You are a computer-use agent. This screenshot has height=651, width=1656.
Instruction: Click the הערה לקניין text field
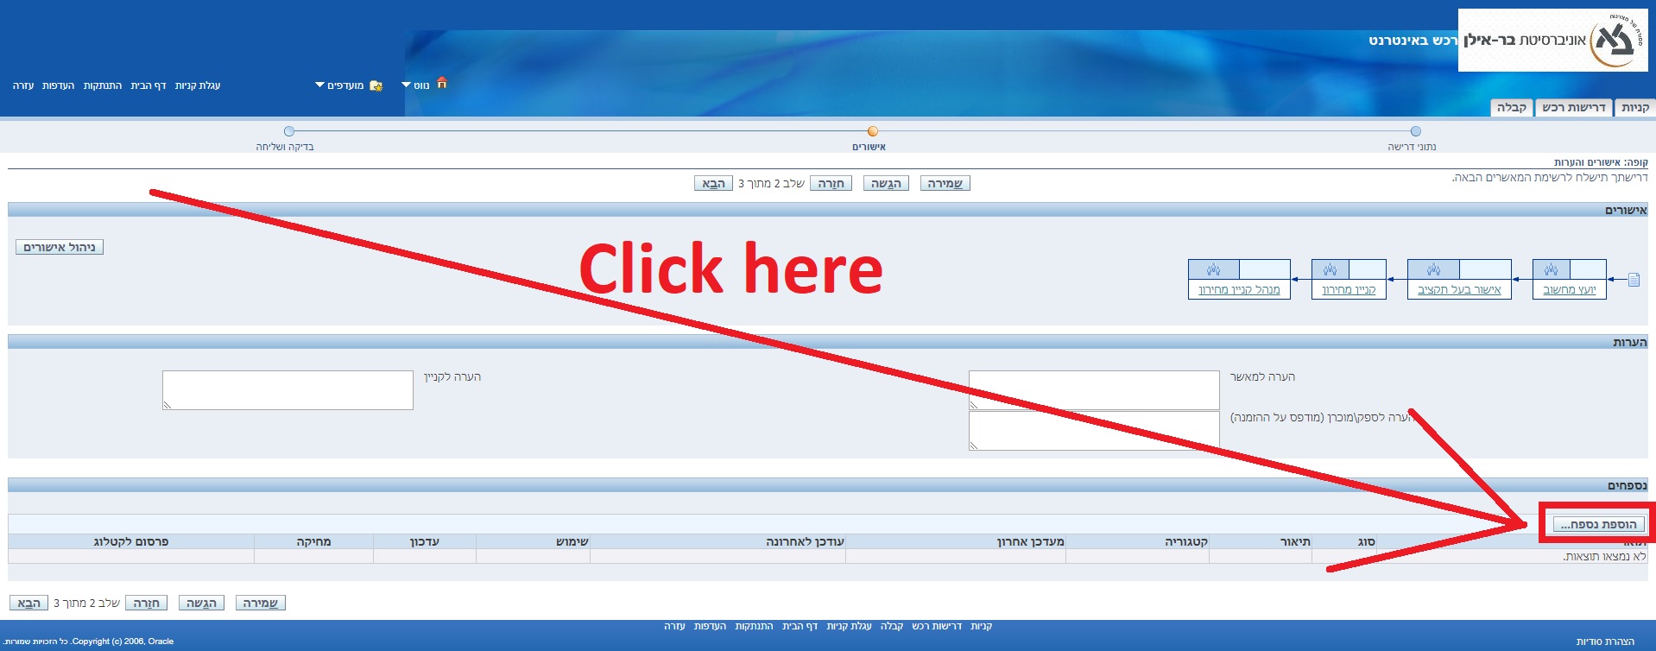click(x=288, y=390)
